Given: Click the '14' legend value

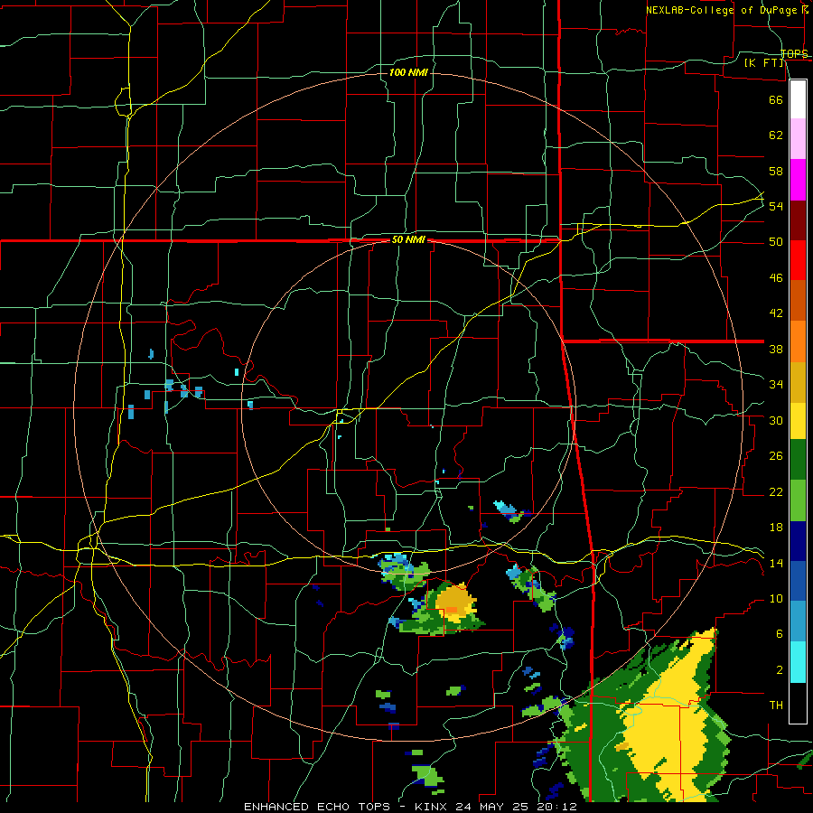Looking at the screenshot, I should (776, 563).
